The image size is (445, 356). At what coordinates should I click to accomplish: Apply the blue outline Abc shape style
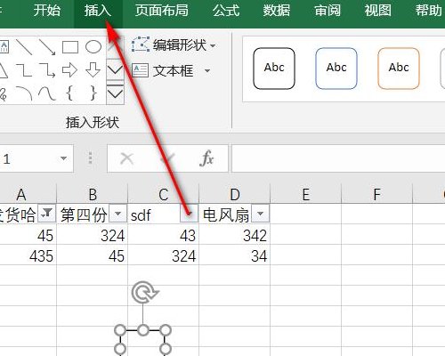336,69
